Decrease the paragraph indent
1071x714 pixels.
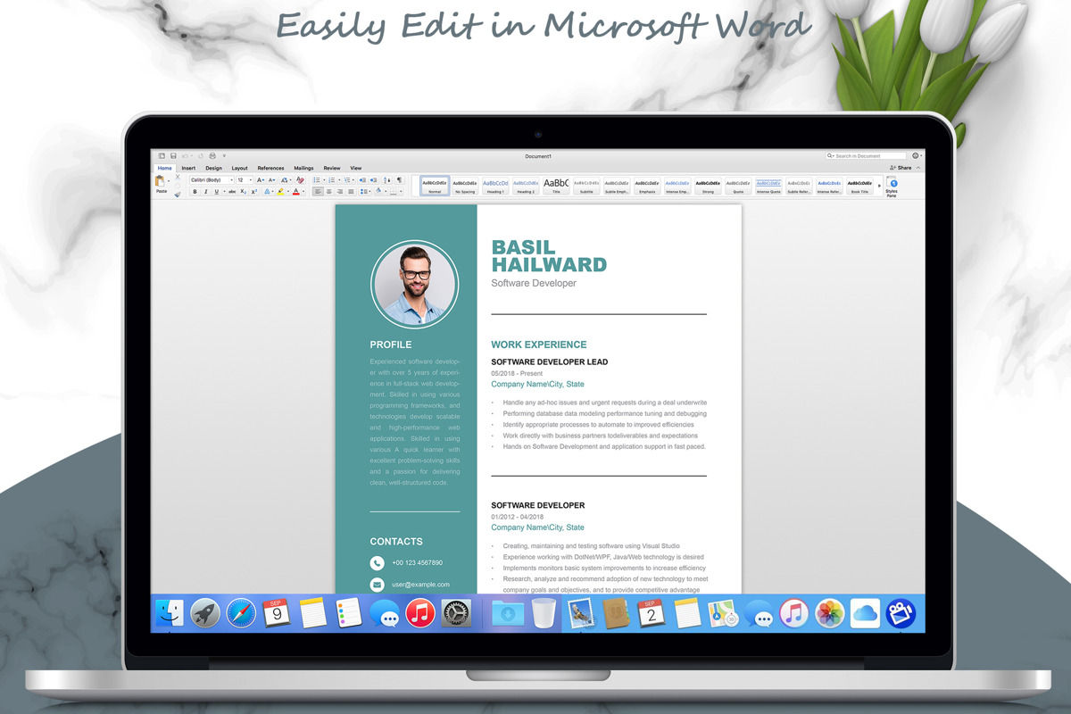[362, 180]
